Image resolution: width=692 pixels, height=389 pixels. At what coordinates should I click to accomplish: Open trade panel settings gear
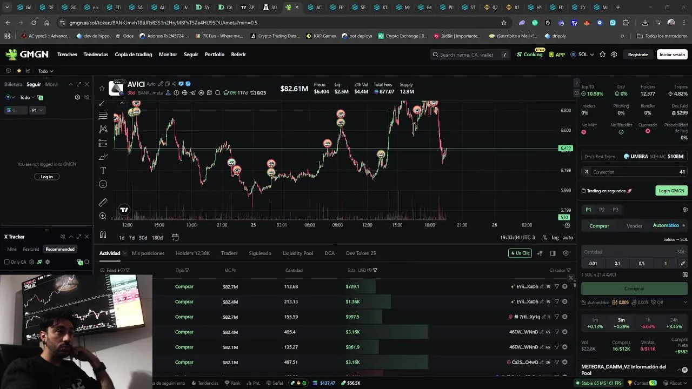coord(685,210)
